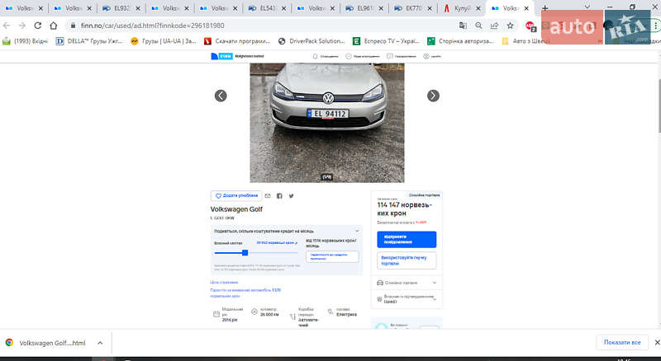Open the zoom magnifier icon in address bar

(479, 26)
